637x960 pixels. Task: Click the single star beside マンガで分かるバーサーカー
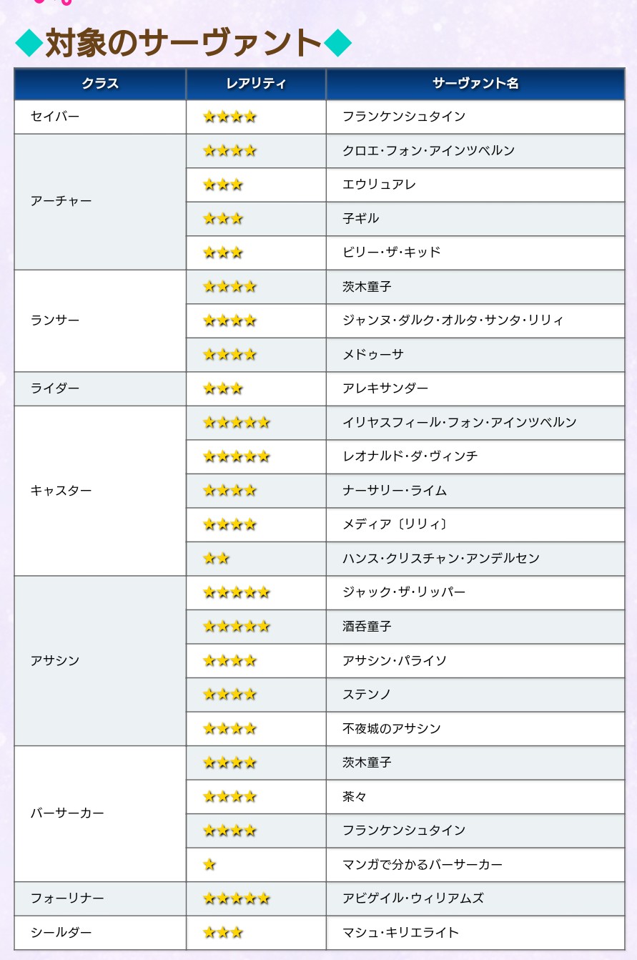pyautogui.click(x=209, y=865)
